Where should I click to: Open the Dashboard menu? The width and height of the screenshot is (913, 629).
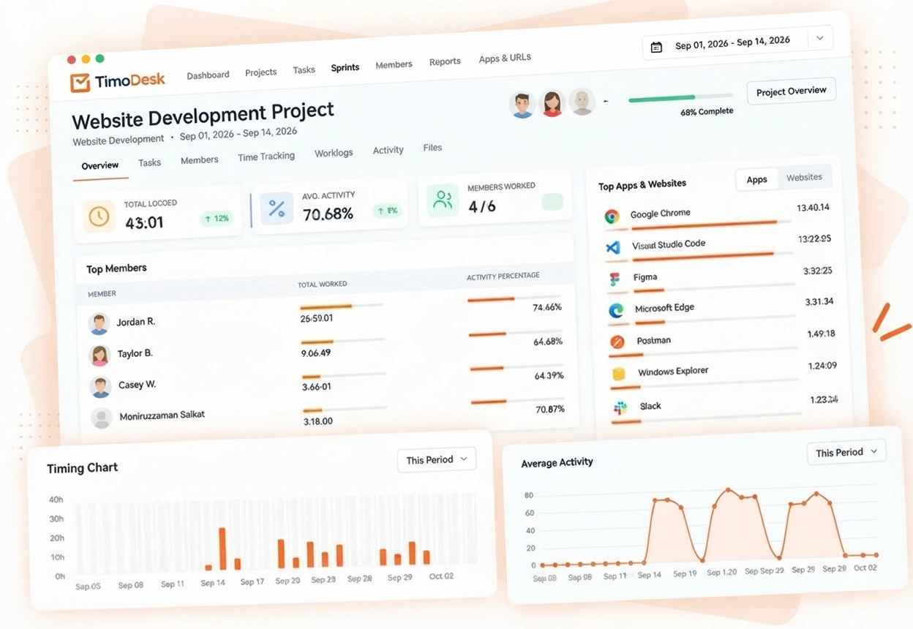(208, 75)
